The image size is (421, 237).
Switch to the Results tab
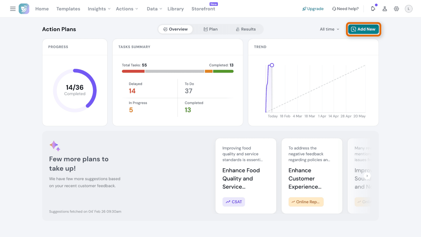[x=245, y=29]
